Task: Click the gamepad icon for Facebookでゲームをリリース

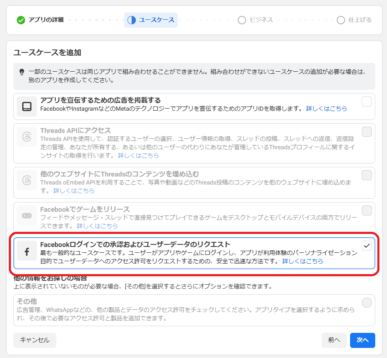Action: 27,215
